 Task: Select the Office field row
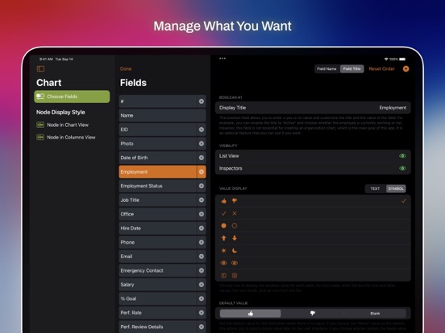tap(157, 214)
